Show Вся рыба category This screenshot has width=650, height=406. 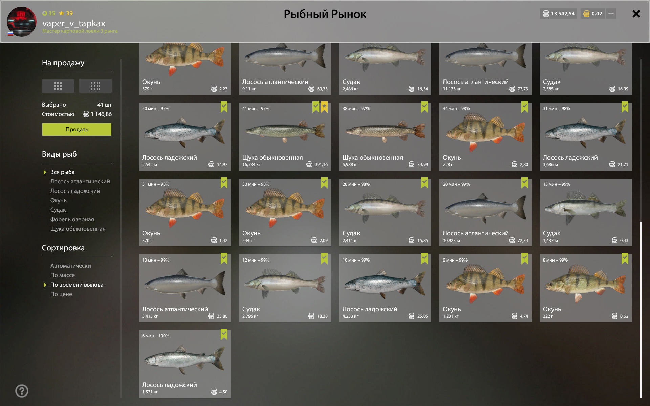tap(63, 172)
